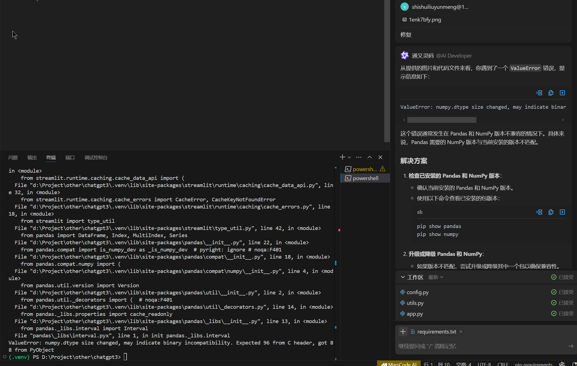
Task: Open config.py from the workspace changes
Action: tap(418, 292)
